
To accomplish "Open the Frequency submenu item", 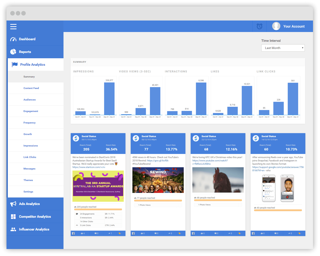I will (x=35, y=123).
